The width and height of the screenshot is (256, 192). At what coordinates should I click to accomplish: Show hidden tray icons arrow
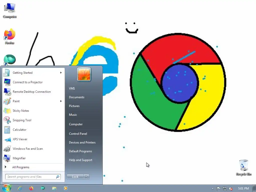[212, 188]
